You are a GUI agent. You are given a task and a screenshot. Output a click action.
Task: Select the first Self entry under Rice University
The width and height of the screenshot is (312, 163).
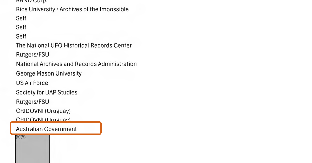pos(21,18)
